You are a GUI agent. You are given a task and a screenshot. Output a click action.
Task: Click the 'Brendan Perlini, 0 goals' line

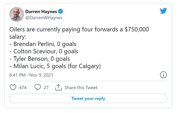pyautogui.click(x=43, y=44)
